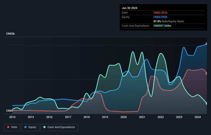
Task: Click the Equity row label in tooltip
Action: point(126,17)
